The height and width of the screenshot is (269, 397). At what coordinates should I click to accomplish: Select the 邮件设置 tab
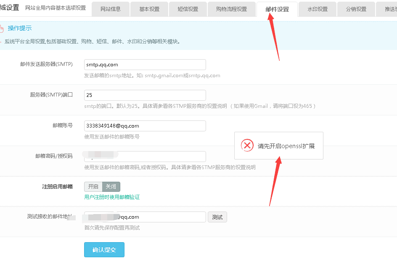(277, 9)
